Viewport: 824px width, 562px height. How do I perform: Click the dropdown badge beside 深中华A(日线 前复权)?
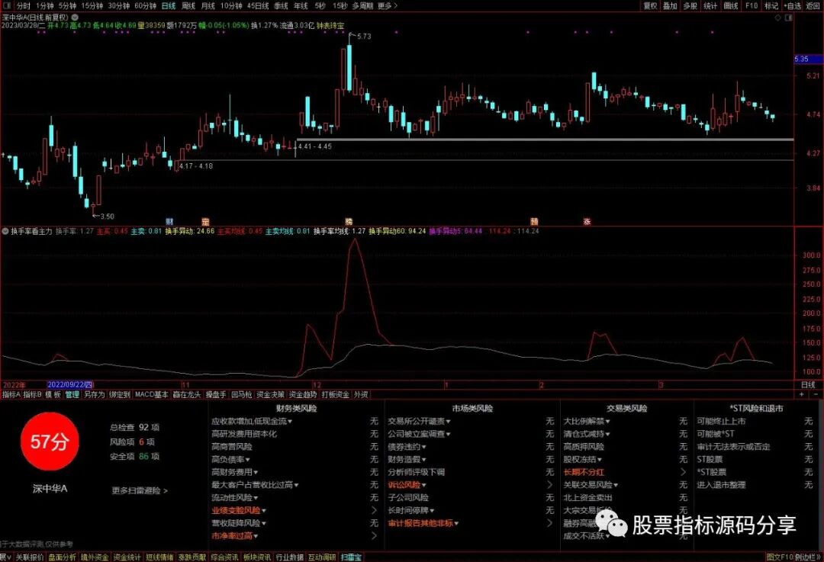74,18
